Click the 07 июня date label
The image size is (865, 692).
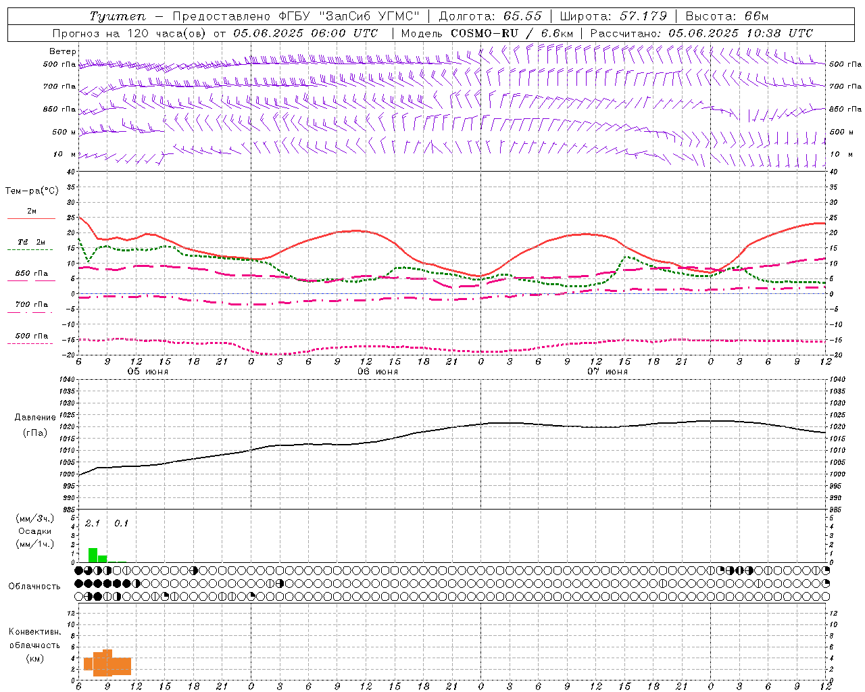[x=608, y=372]
